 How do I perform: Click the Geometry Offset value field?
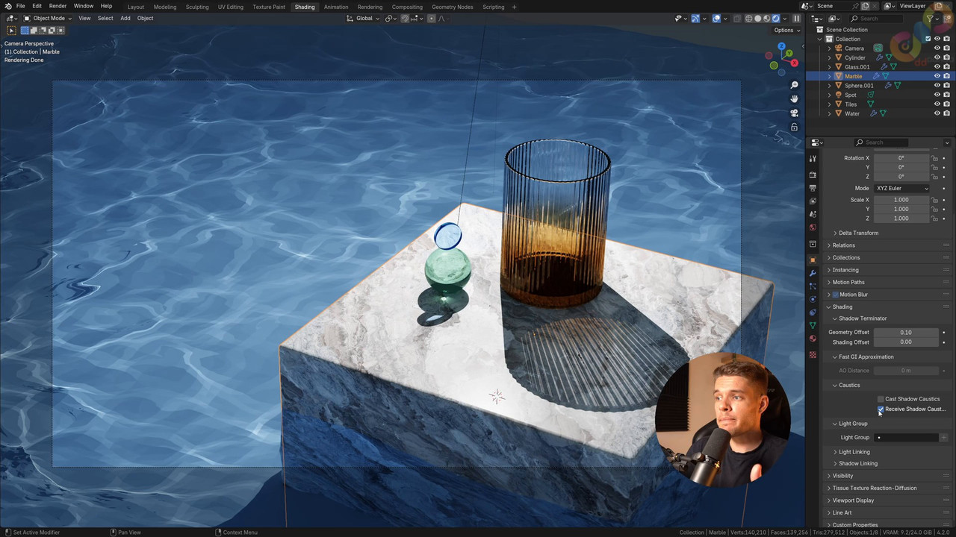pyautogui.click(x=906, y=333)
